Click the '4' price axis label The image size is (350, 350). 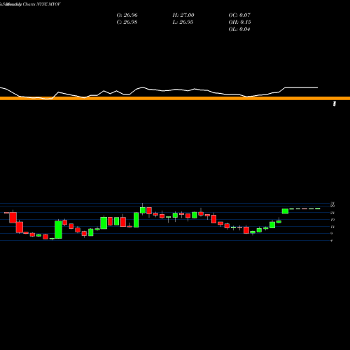click(332, 241)
